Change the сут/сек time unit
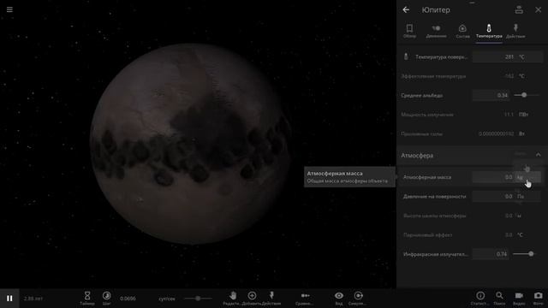This screenshot has width=548, height=308. click(167, 299)
